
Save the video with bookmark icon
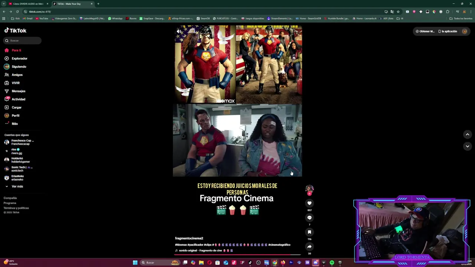pos(309,232)
